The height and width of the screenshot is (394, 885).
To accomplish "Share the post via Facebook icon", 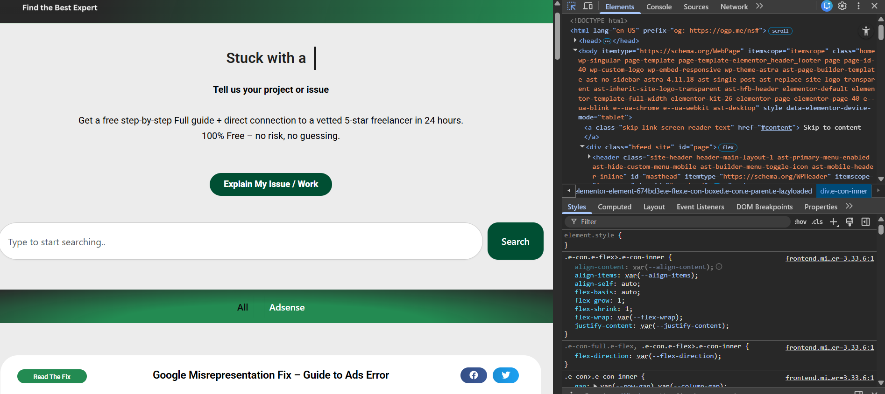I will pyautogui.click(x=474, y=375).
